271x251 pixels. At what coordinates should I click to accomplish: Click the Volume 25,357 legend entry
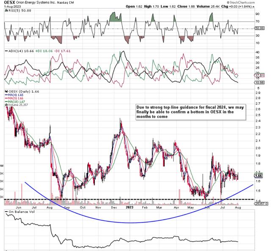coord(17,105)
